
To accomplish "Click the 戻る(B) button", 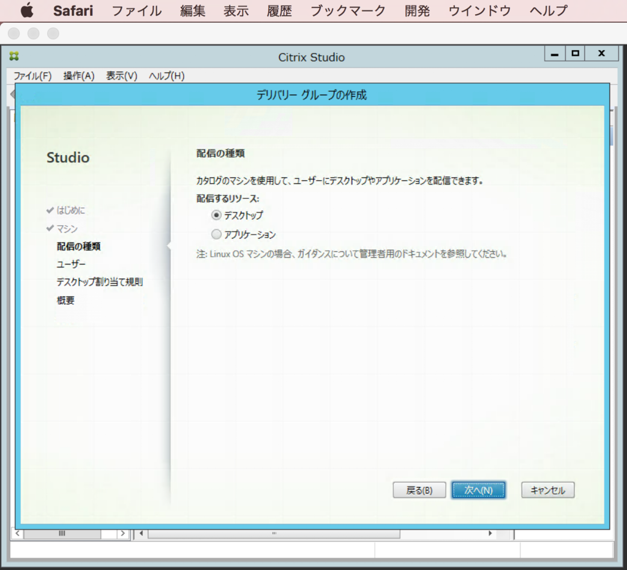I will (419, 490).
